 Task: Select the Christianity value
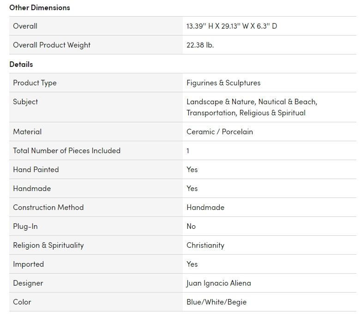tap(205, 245)
